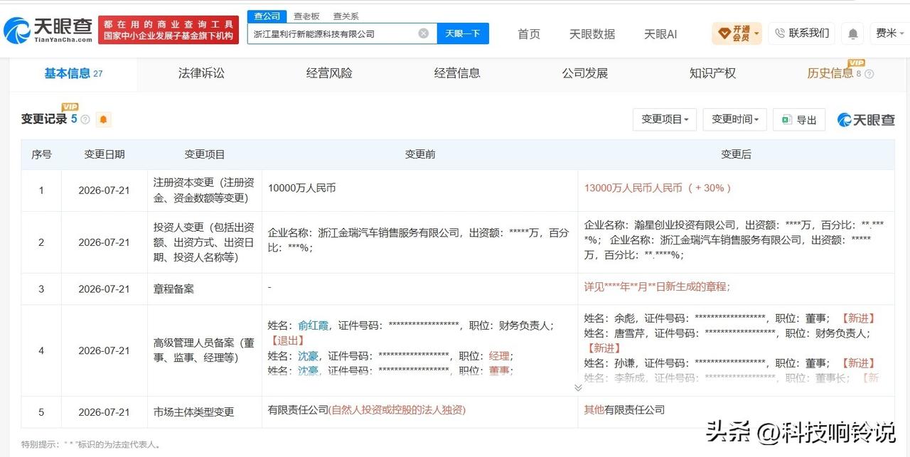Screen dimensions: 910x457
Task: Click the 详见 new charter text in row 3
Action: pyautogui.click(x=657, y=286)
